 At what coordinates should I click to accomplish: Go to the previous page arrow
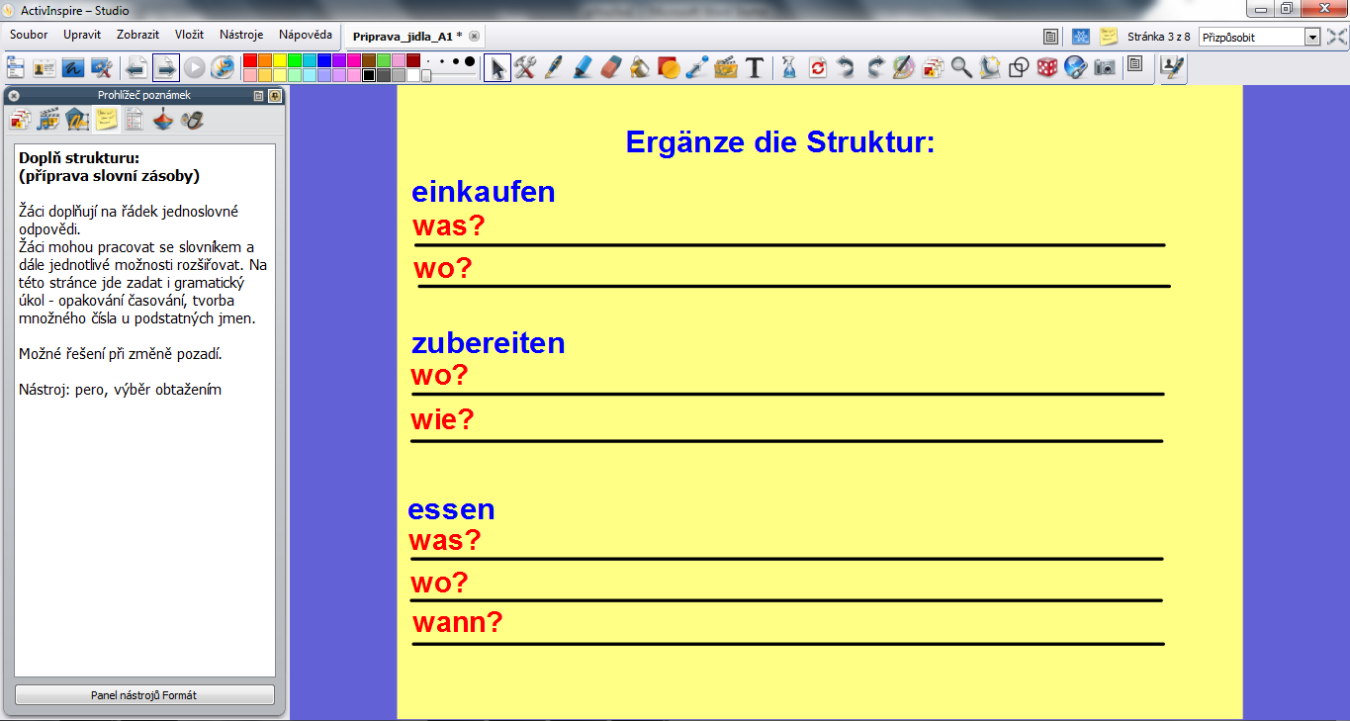[136, 67]
